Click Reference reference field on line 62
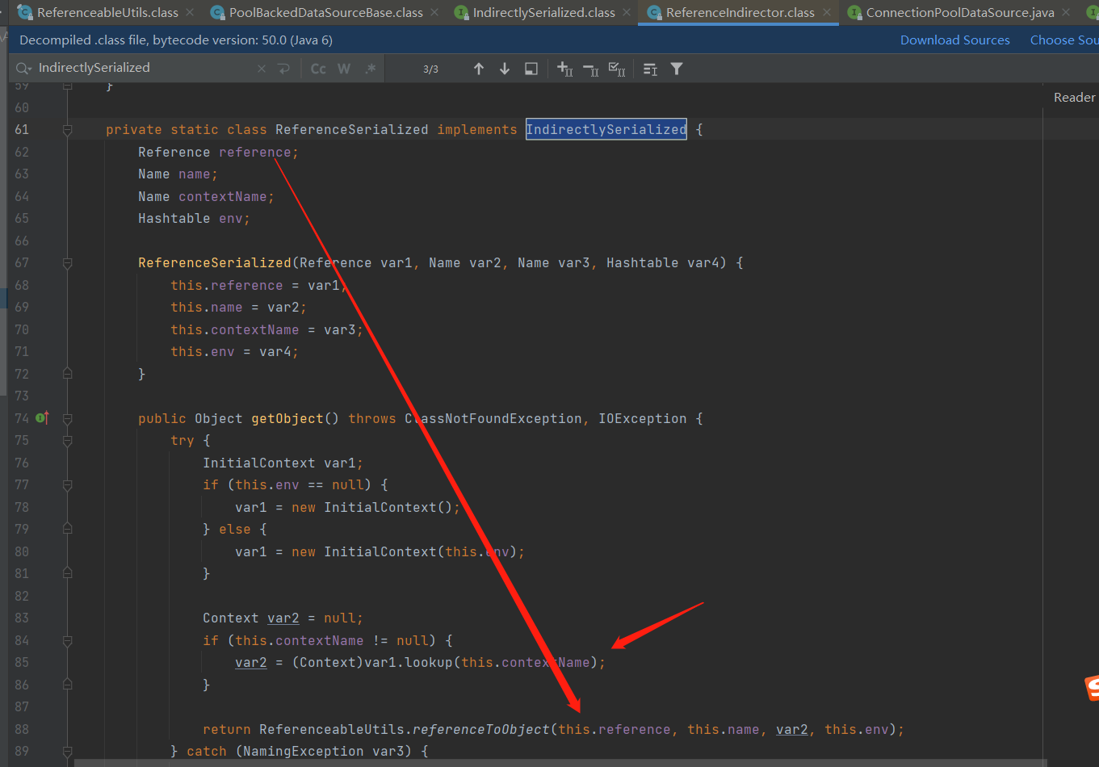Image resolution: width=1099 pixels, height=767 pixels. (218, 152)
